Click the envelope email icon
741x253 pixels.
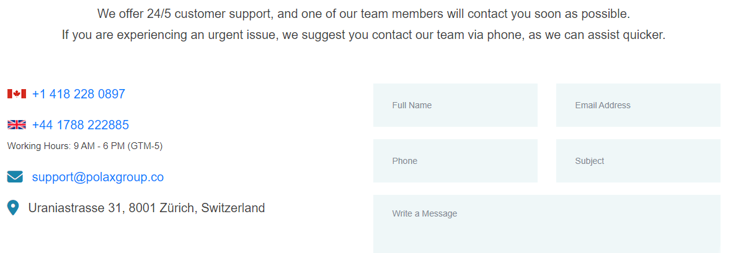tap(15, 177)
